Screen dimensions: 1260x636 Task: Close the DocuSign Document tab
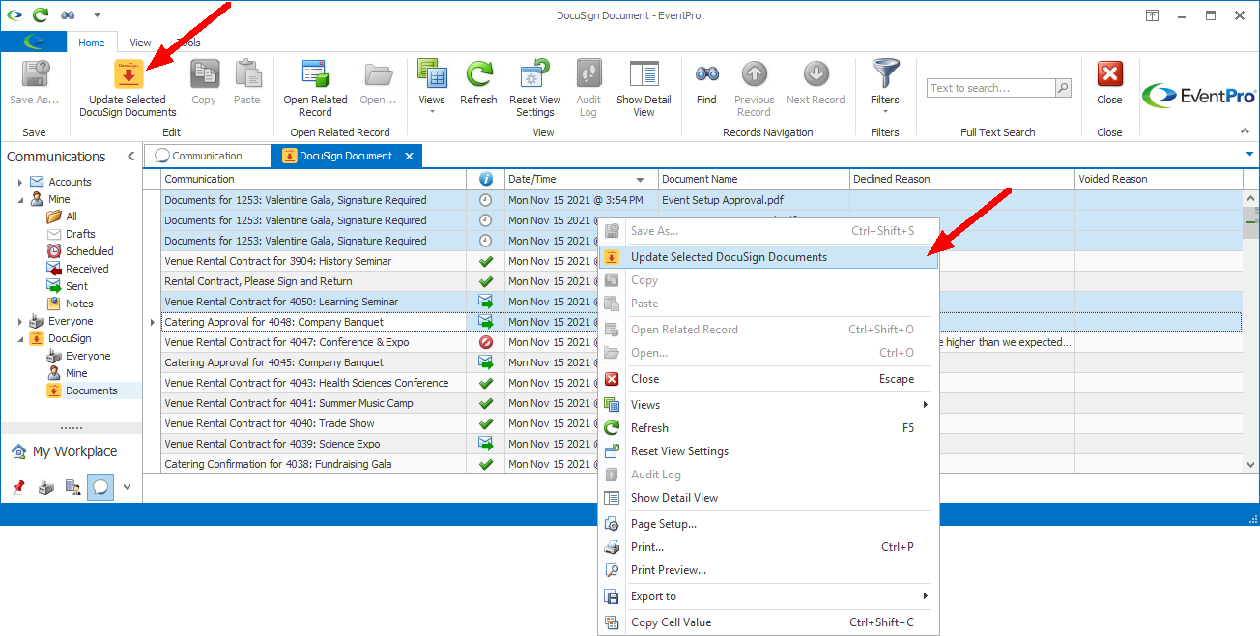coord(409,156)
